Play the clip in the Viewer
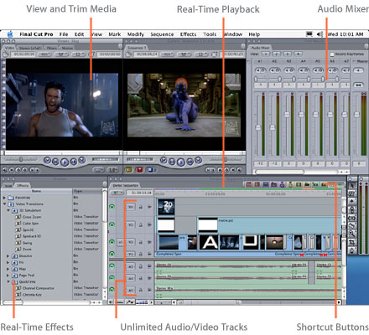Image resolution: width=369 pixels, height=335 pixels. point(65,162)
